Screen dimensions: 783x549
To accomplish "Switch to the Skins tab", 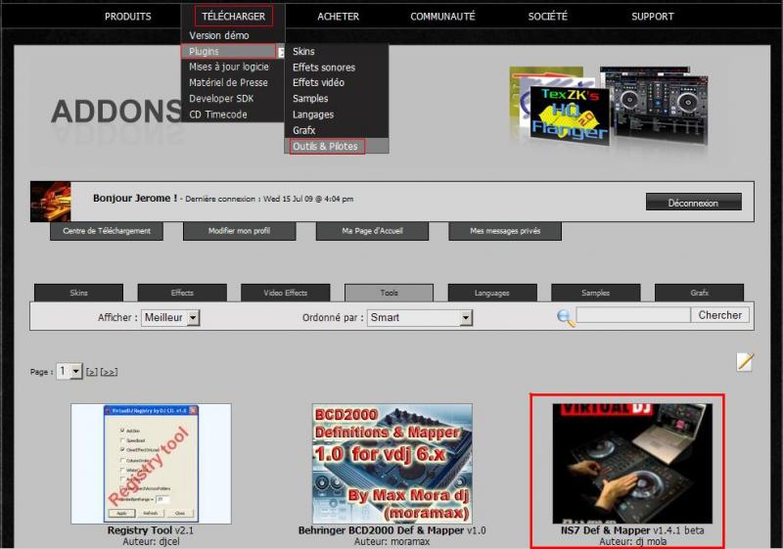I will click(x=79, y=293).
